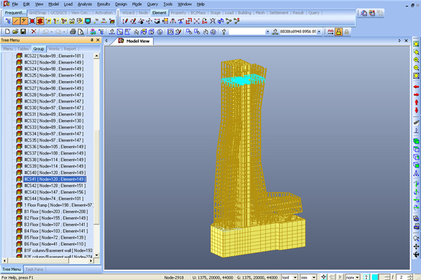This screenshot has width=421, height=280.
Task: Select #CS41 group in the tree
Action: coord(54,179)
